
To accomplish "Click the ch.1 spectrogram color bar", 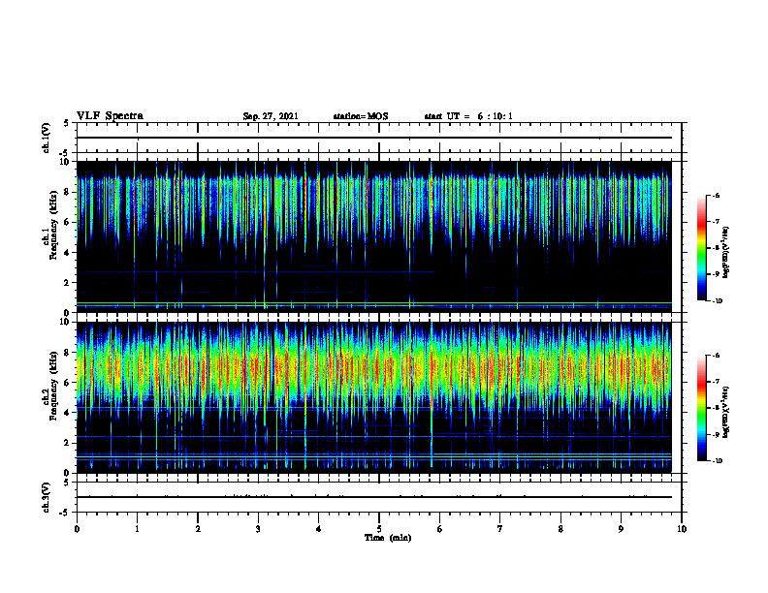I will pos(702,248).
